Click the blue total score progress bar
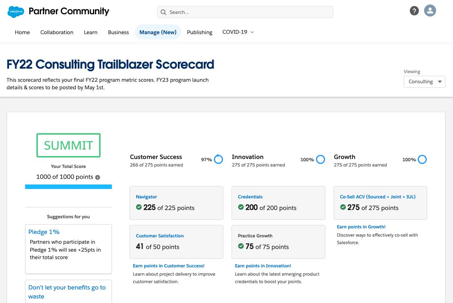This screenshot has height=303, width=453. [68, 186]
